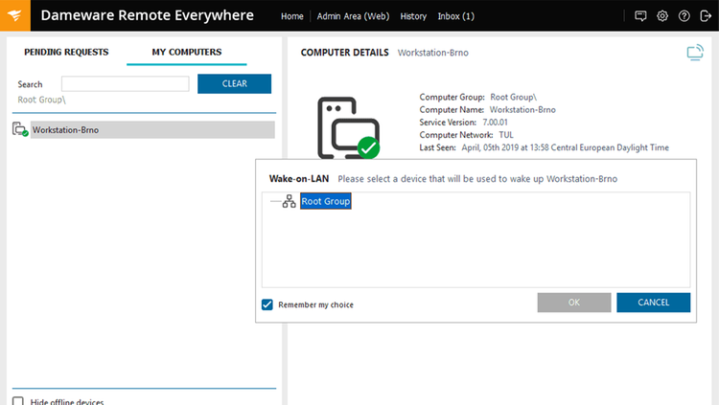
Task: Click the remote connect icon in Computer Details
Action: 695,53
